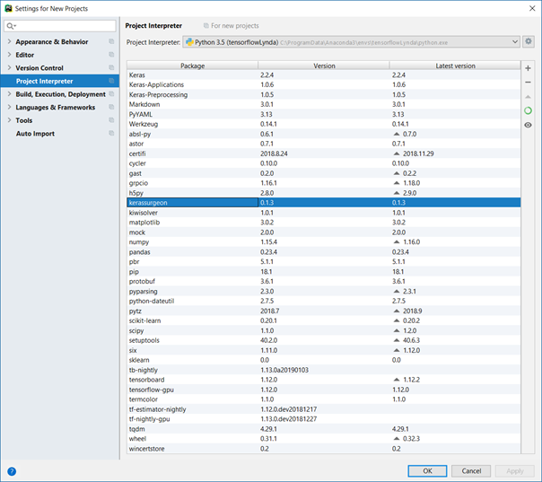Expand the Tools section

tap(9, 120)
